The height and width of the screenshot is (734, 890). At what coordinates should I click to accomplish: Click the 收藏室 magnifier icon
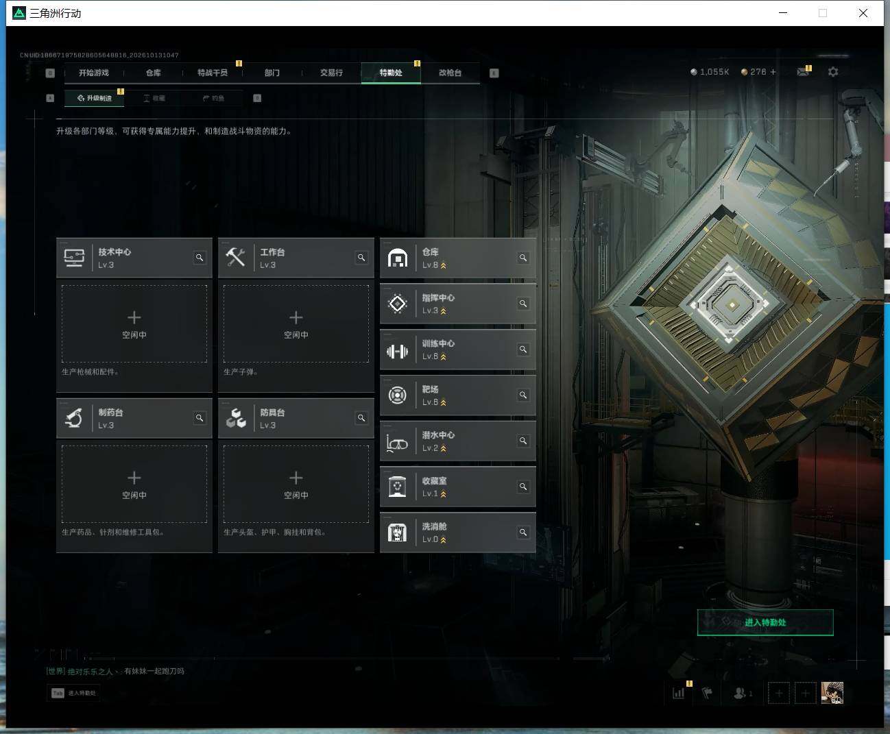523,487
